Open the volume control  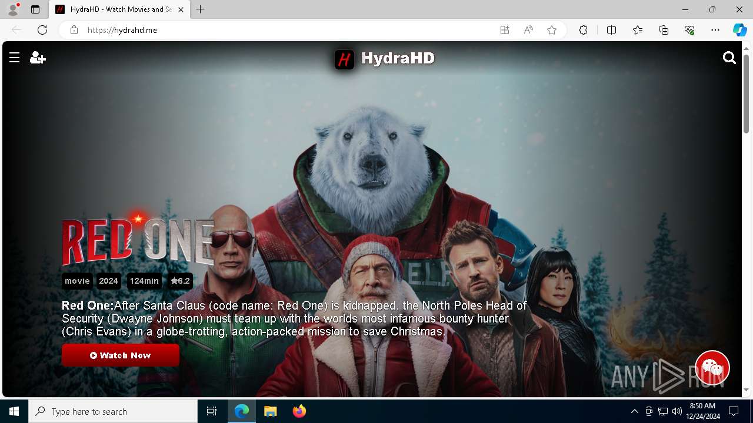coord(677,411)
